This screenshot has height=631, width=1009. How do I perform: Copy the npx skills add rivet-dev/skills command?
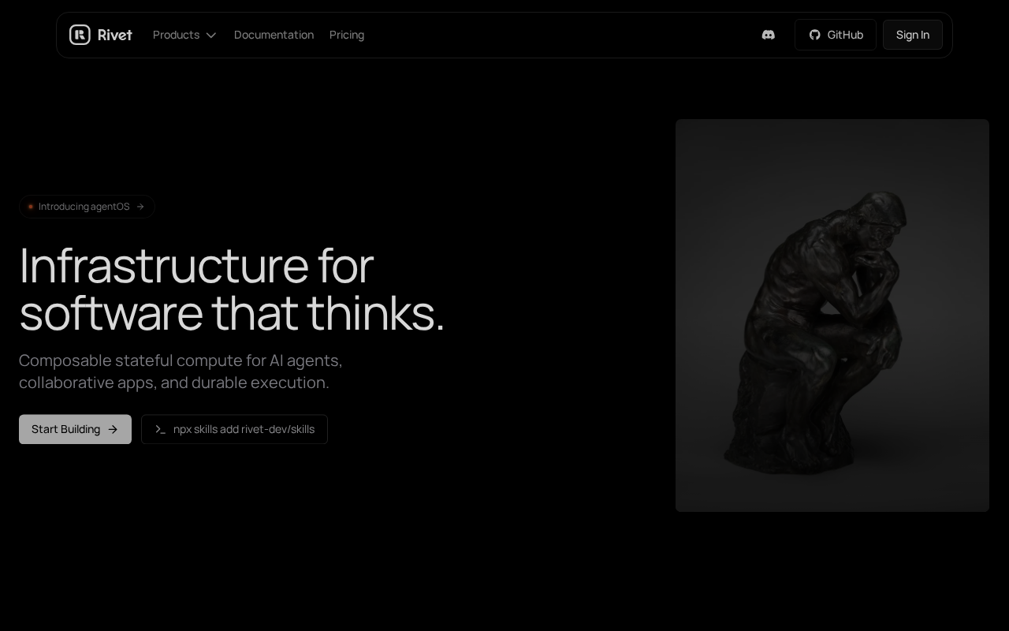click(234, 429)
